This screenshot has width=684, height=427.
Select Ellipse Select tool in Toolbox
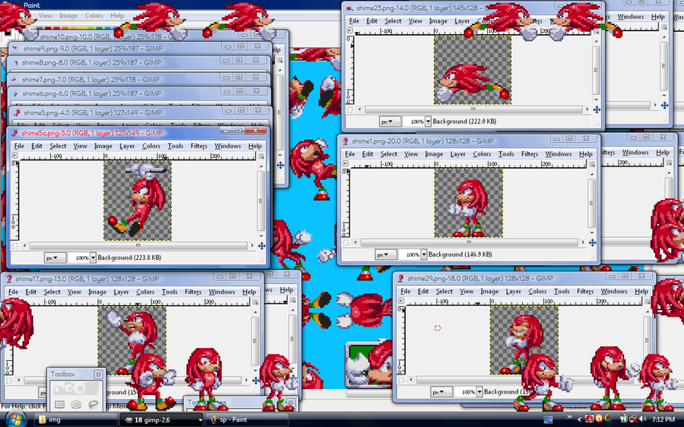point(76,404)
